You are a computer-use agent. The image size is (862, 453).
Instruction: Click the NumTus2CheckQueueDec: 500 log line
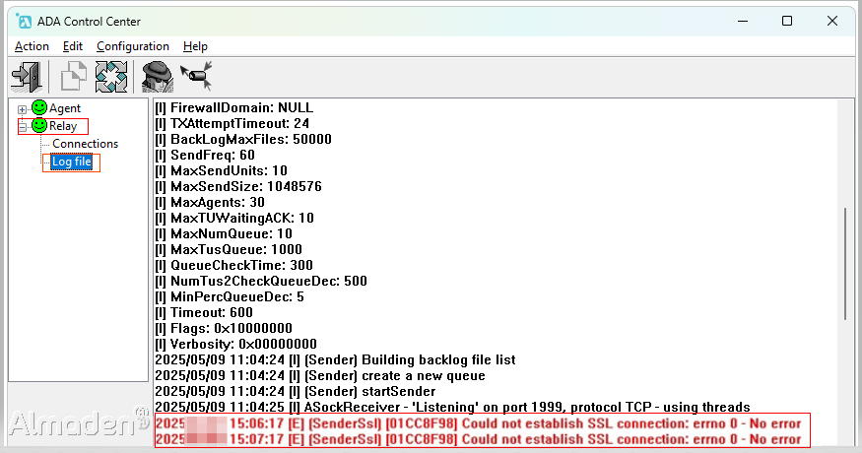261,281
